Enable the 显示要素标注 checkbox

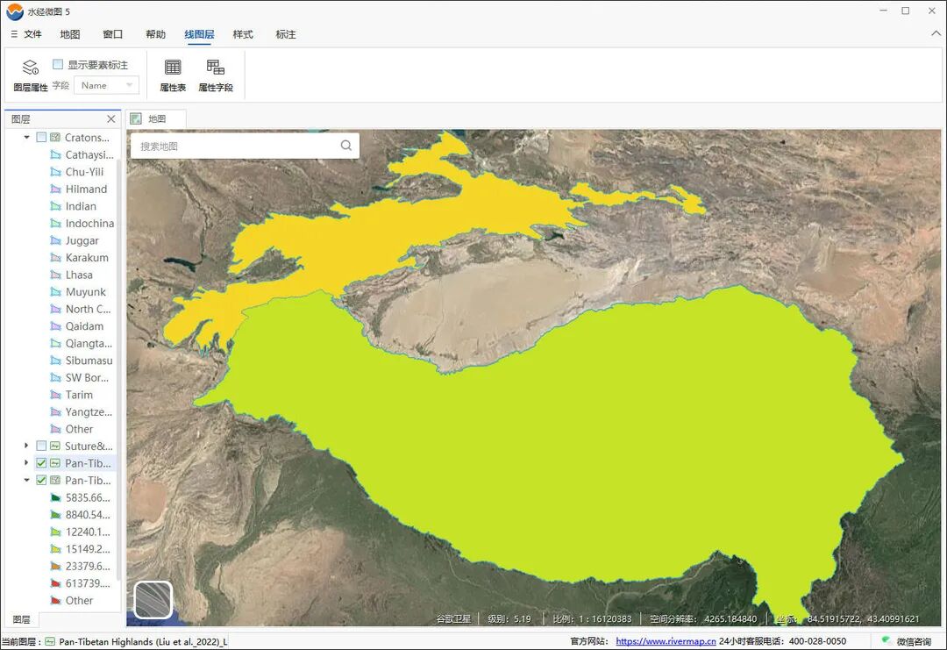coord(58,64)
